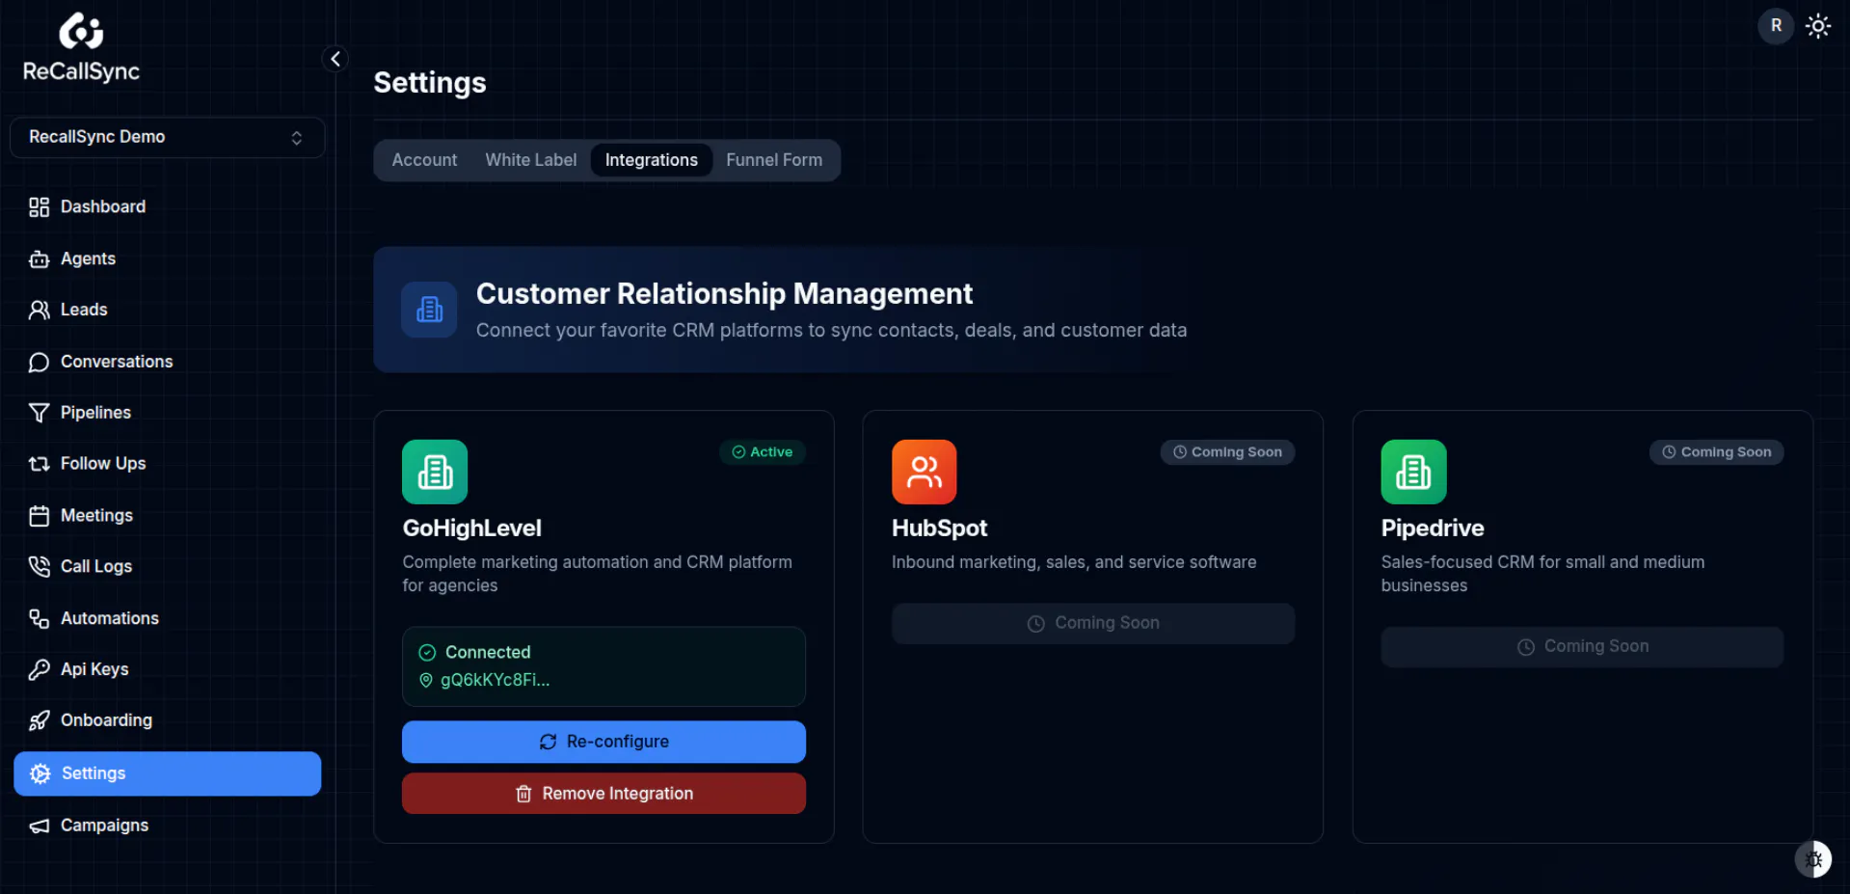1850x894 pixels.
Task: Click the Leads people icon
Action: [39, 310]
